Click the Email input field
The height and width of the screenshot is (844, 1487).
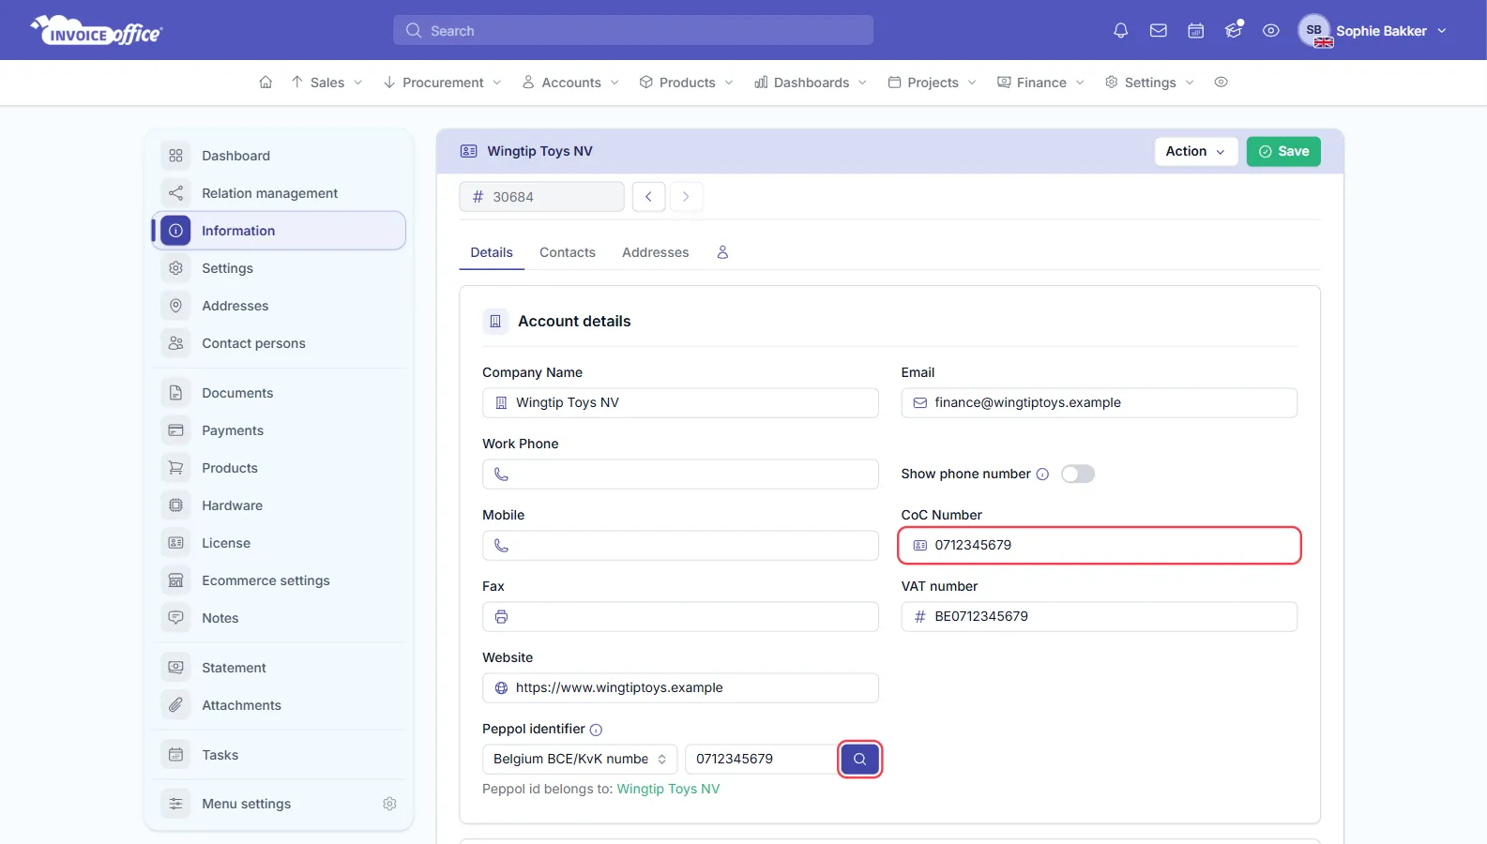coord(1100,402)
